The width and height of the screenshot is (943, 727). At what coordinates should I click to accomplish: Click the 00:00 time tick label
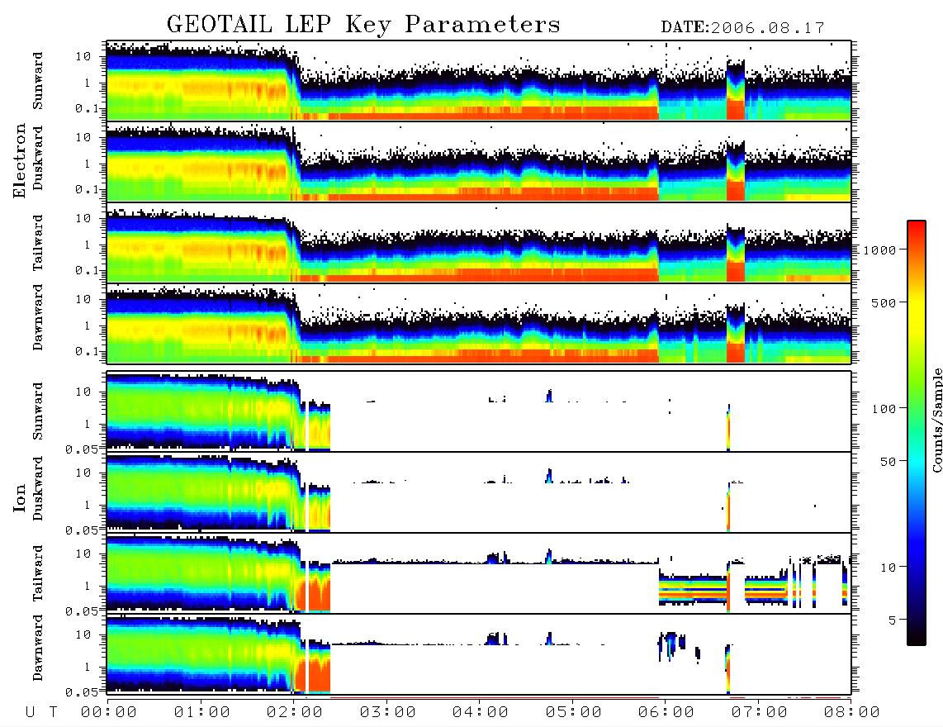pos(109,712)
